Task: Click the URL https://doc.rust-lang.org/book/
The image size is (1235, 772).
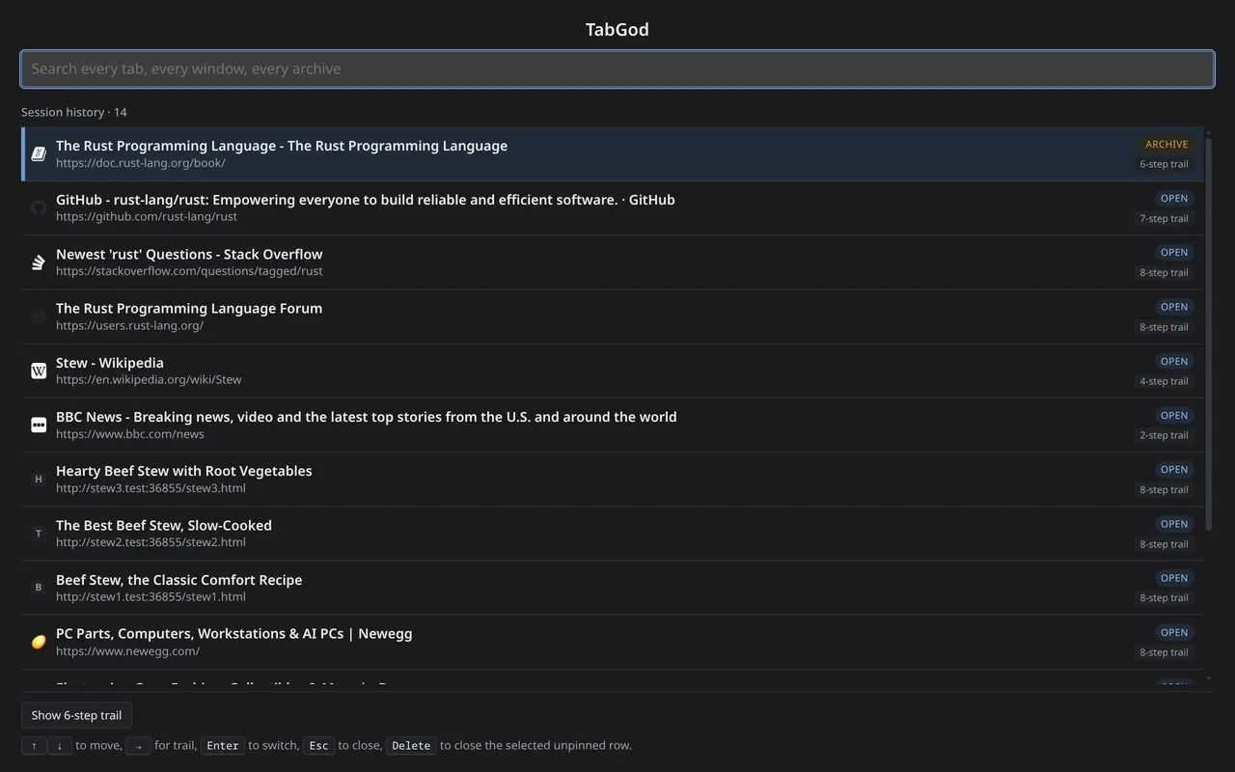Action: coord(141,163)
